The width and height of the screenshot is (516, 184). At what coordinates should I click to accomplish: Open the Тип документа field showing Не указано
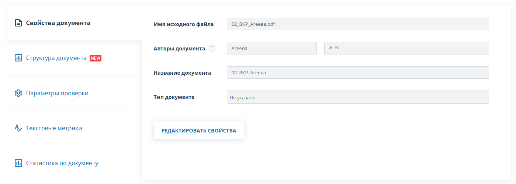coord(358,97)
